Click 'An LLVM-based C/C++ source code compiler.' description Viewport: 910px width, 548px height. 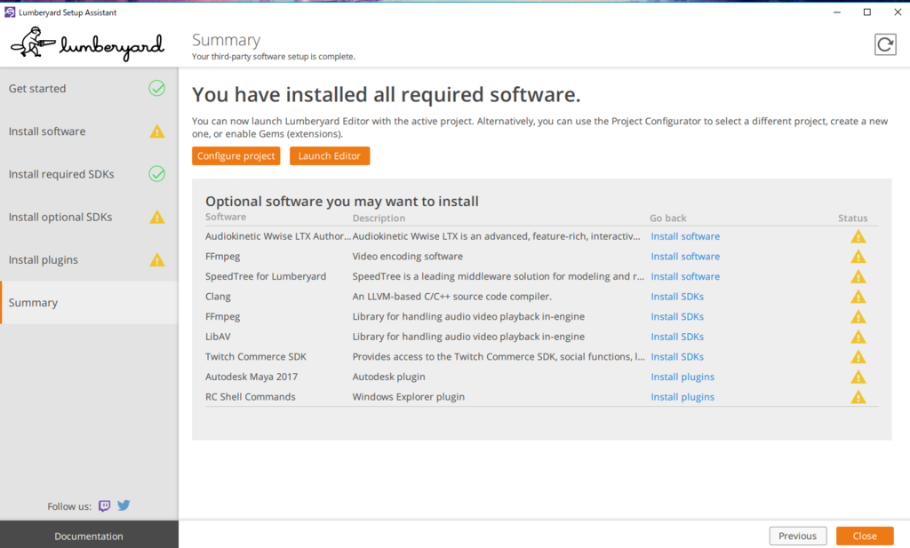point(452,297)
